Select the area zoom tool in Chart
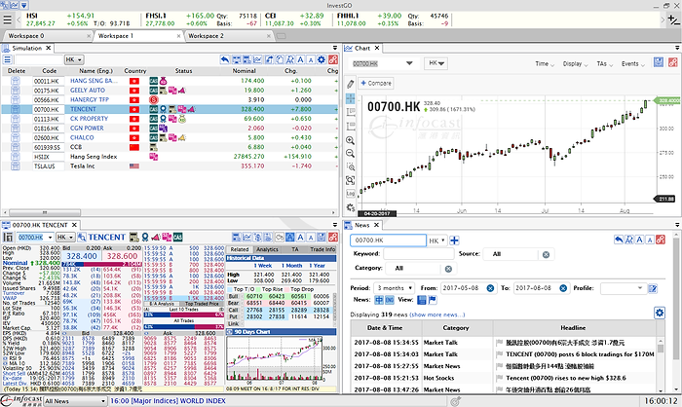 pos(351,166)
